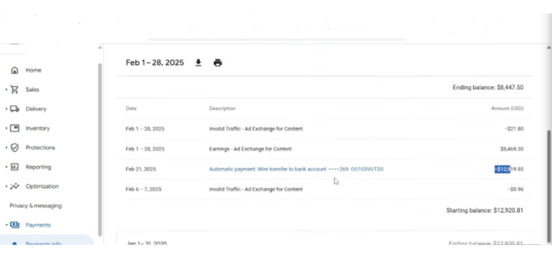Open Privacy & messaging menu item
This screenshot has width=552, height=258.
pos(36,206)
